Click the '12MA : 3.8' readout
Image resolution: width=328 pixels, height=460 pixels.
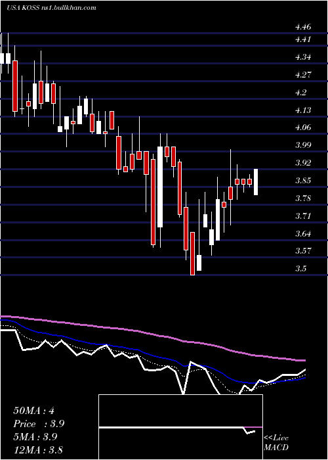pyautogui.click(x=38, y=450)
